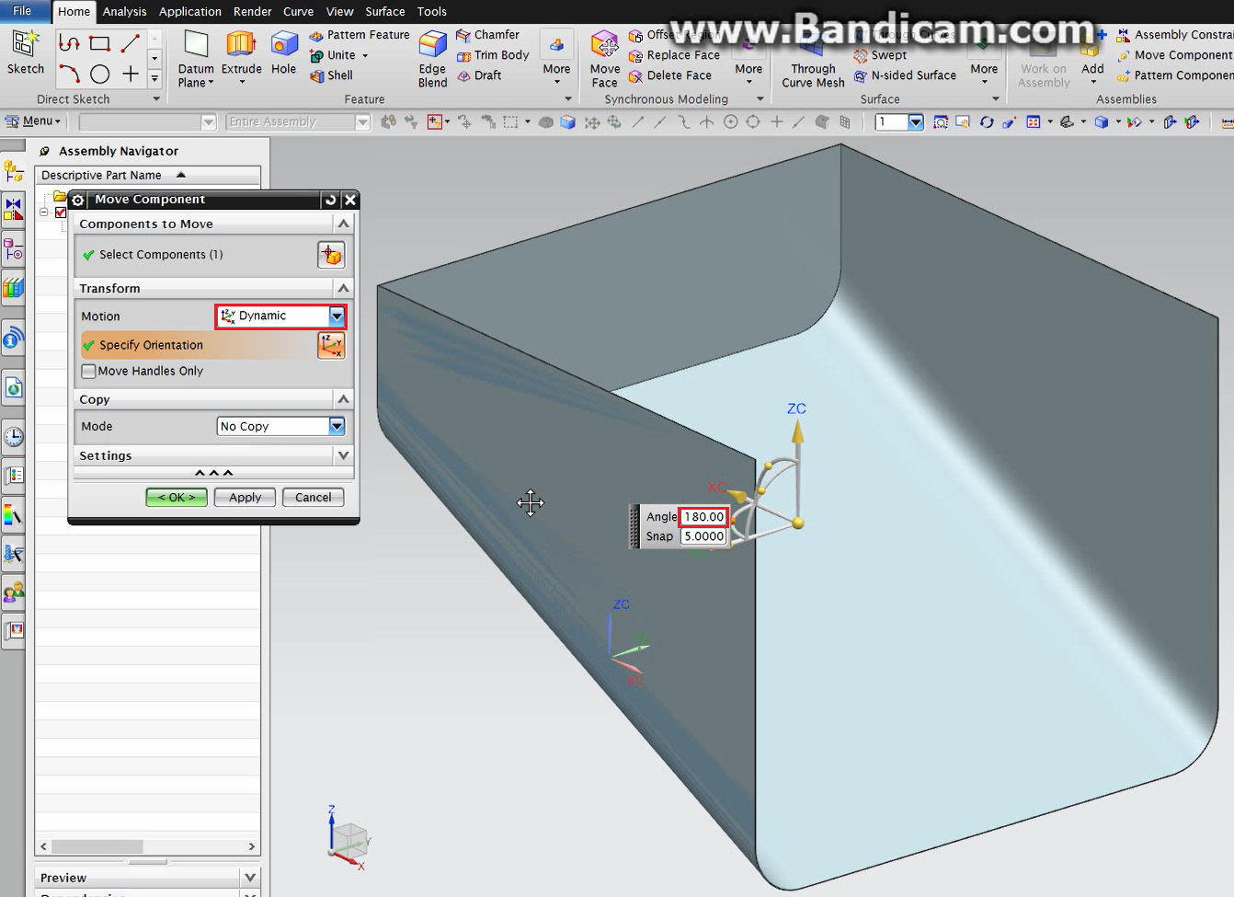Click the Datum Plane icon
Image resolution: width=1234 pixels, height=897 pixels.
[x=196, y=45]
